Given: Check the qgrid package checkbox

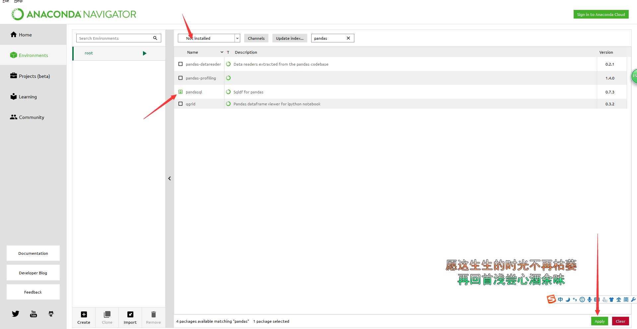Looking at the screenshot, I should coord(180,104).
